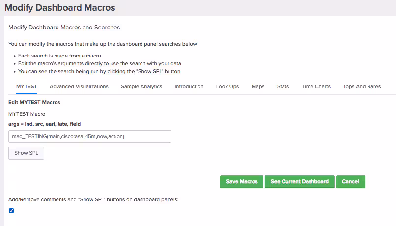
Task: Click the mac_TESTING macro input field
Action: [90, 136]
